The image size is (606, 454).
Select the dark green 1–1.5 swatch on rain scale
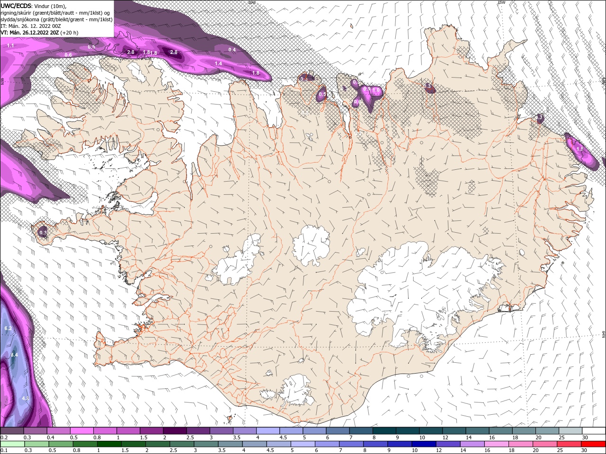click(109, 444)
